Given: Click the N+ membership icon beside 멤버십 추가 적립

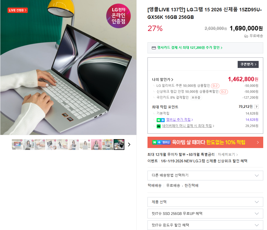Looking at the screenshot, I should pyautogui.click(x=161, y=120).
